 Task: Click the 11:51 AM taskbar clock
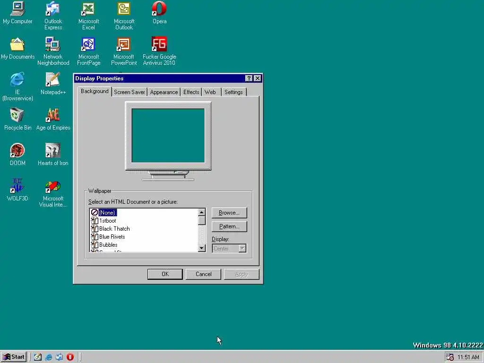(x=468, y=357)
